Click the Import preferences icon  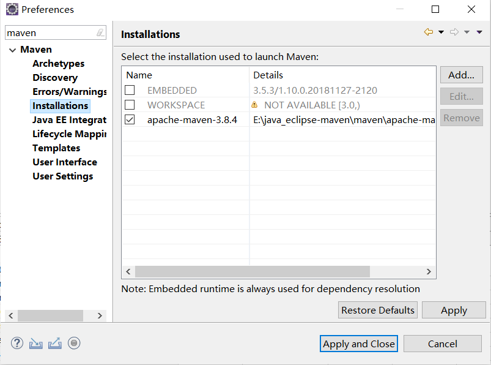[x=36, y=343]
